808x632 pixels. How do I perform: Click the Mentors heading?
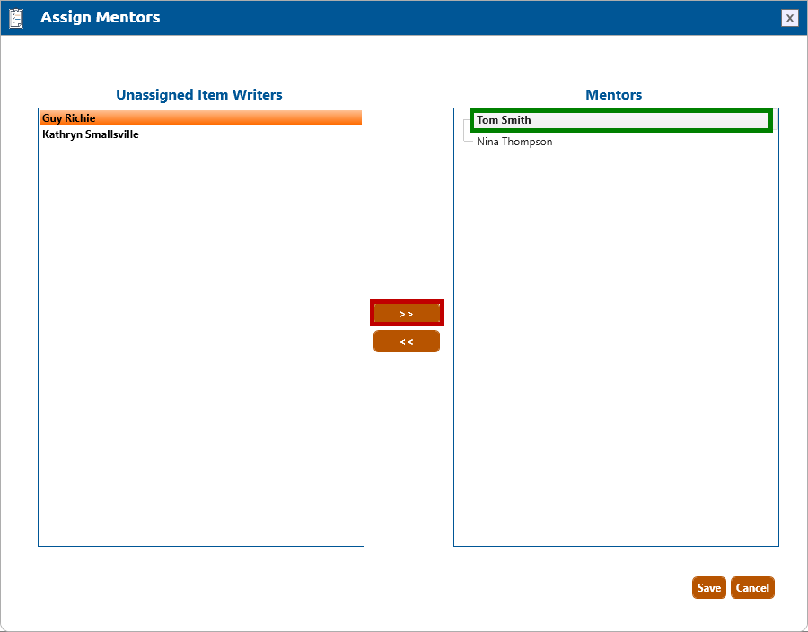613,95
